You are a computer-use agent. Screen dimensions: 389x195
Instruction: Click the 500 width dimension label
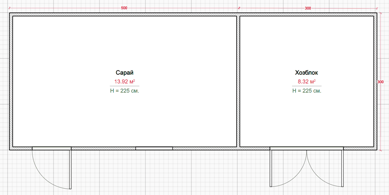point(124,8)
